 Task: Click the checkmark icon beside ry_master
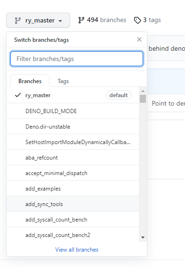pos(18,95)
